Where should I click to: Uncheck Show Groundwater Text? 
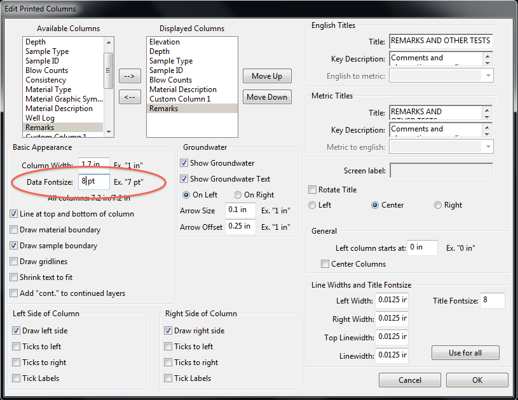point(184,179)
